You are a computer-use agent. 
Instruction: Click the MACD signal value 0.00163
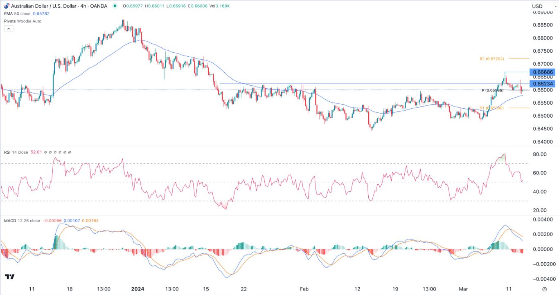pyautogui.click(x=90, y=221)
